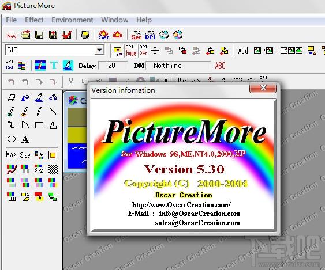
Task: Select the paint bucket fill tool
Action: 25,98
